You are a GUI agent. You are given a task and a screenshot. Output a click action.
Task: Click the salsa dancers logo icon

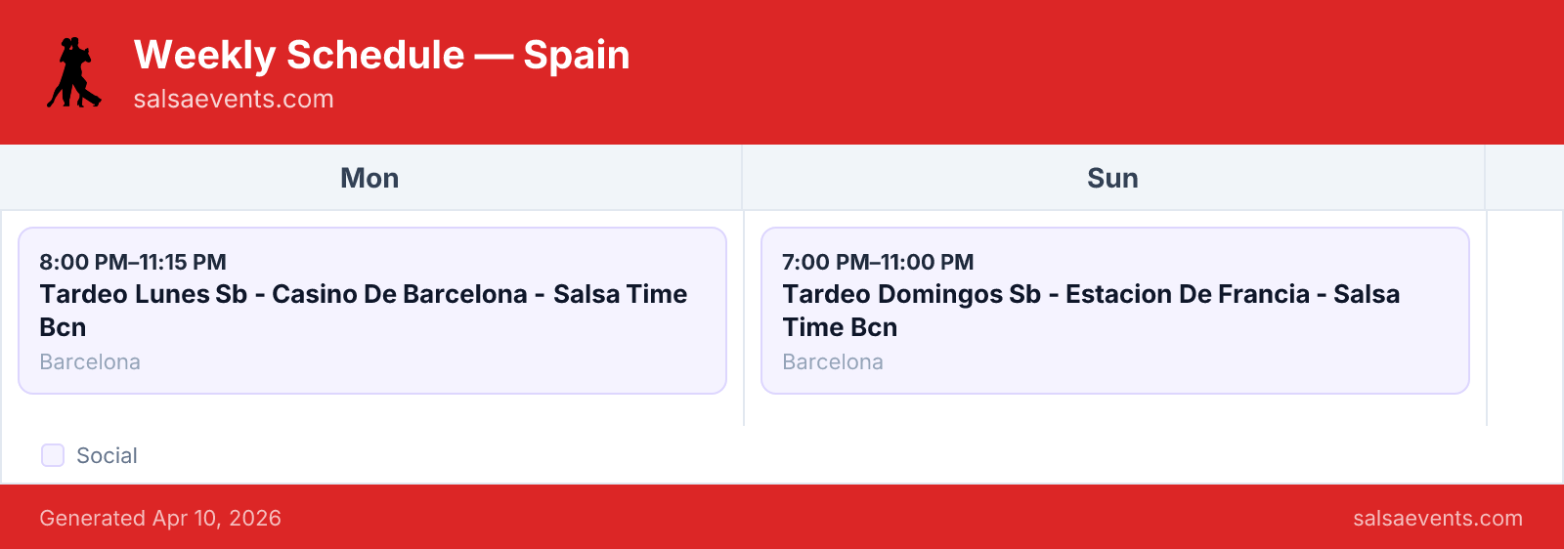click(x=74, y=72)
